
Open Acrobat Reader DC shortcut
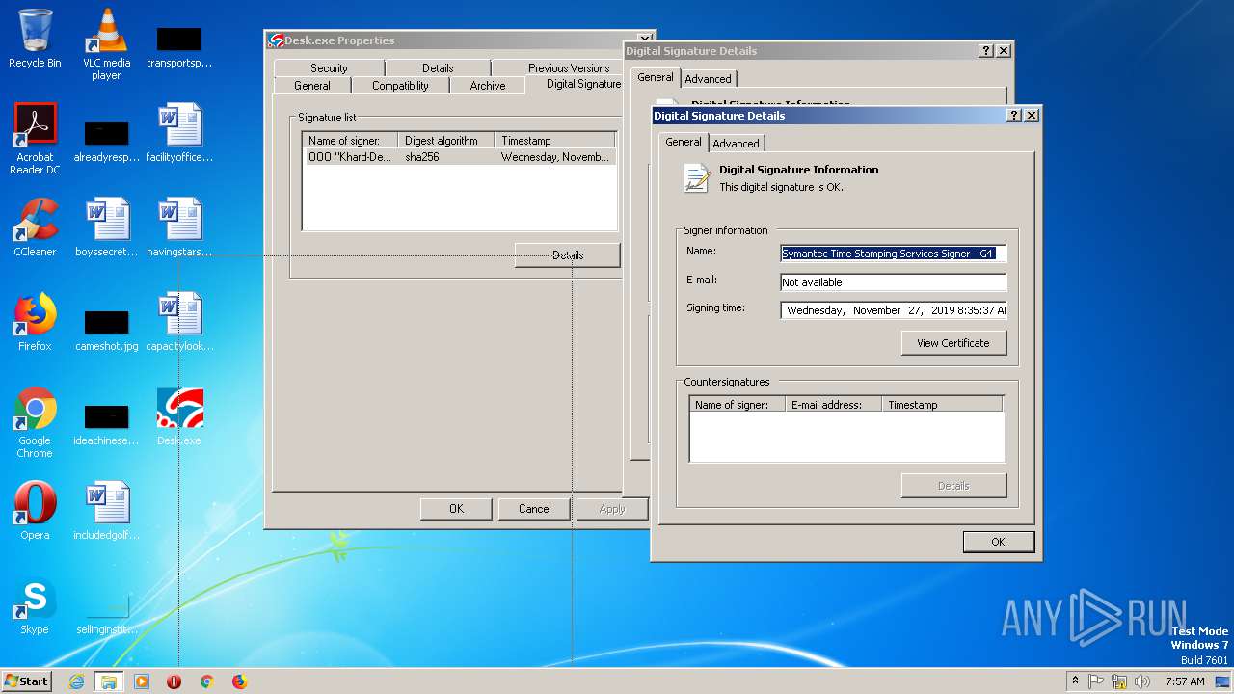[35, 139]
